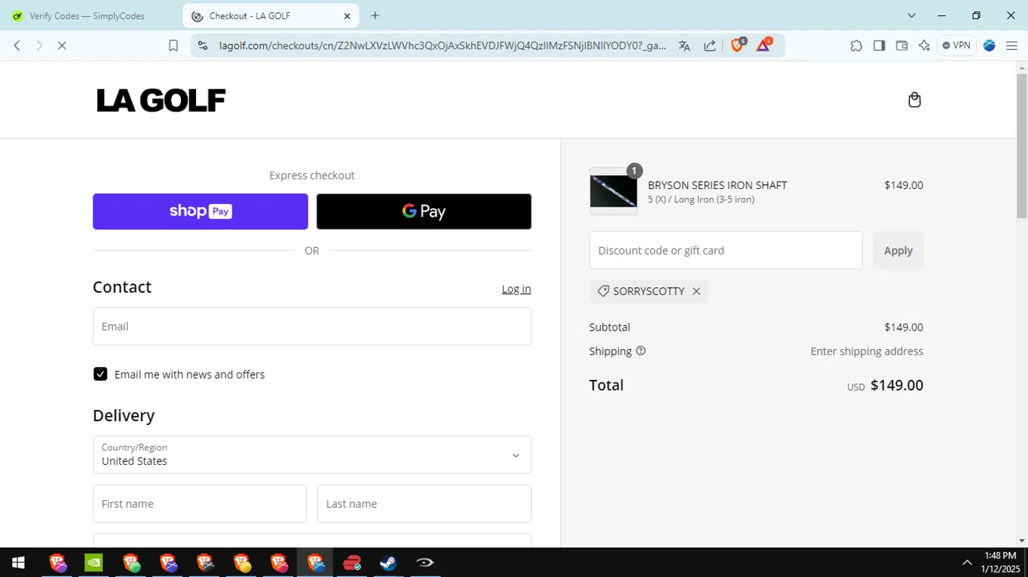Click the Enter shipping address text
The width and height of the screenshot is (1028, 577).
click(866, 351)
